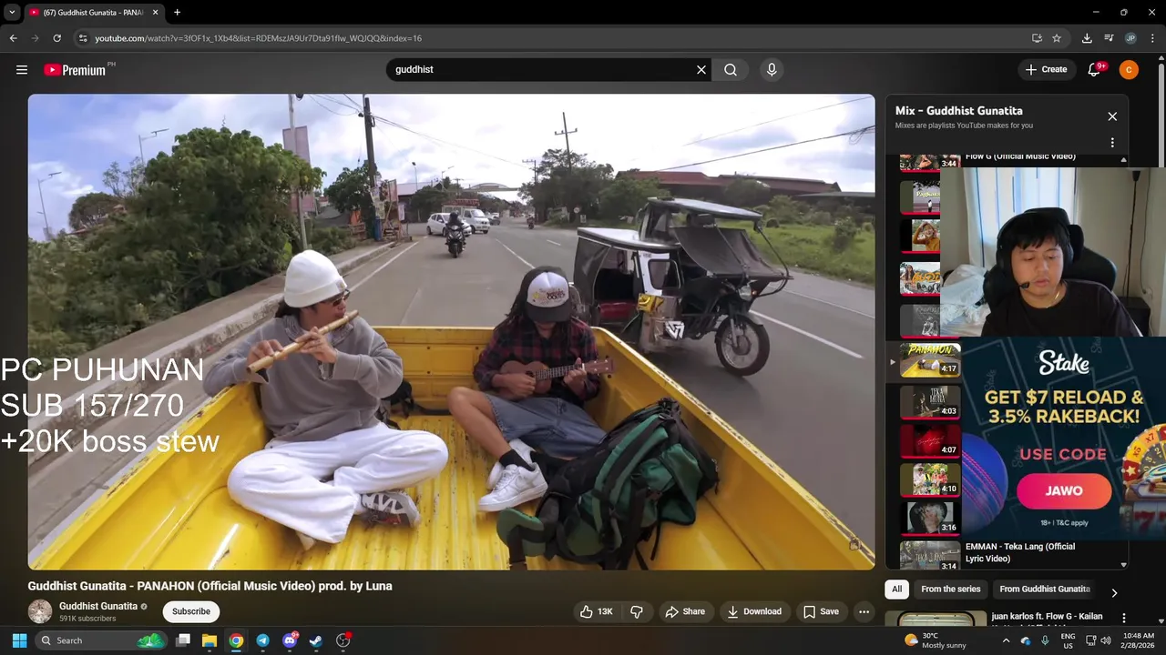Open File Explorer from the taskbar
This screenshot has width=1166, height=655.
tap(209, 640)
